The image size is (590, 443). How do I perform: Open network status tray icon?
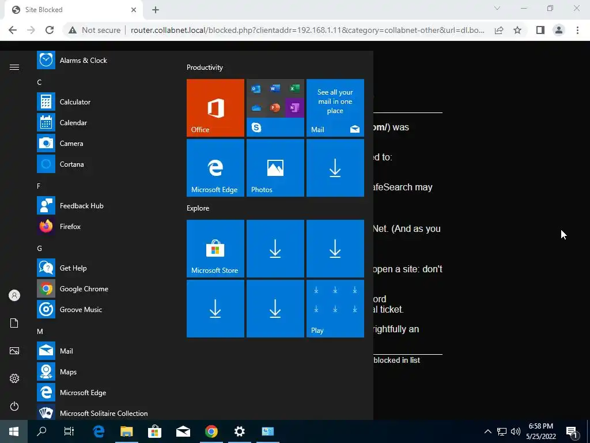[502, 431]
